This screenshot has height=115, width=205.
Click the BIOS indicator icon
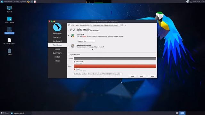[x=69, y=25]
